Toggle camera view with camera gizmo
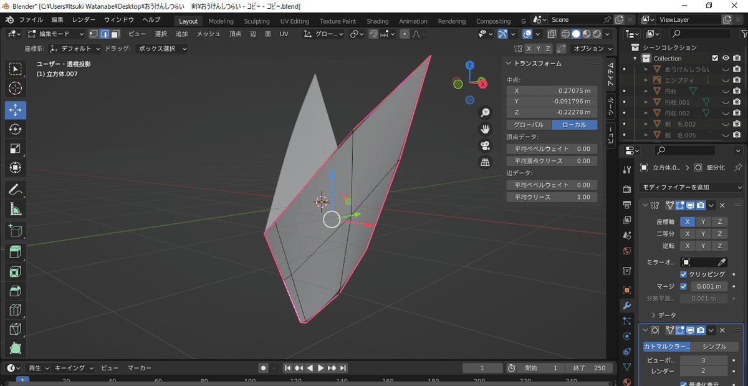Screen dimensions: 748x386 click(x=485, y=145)
